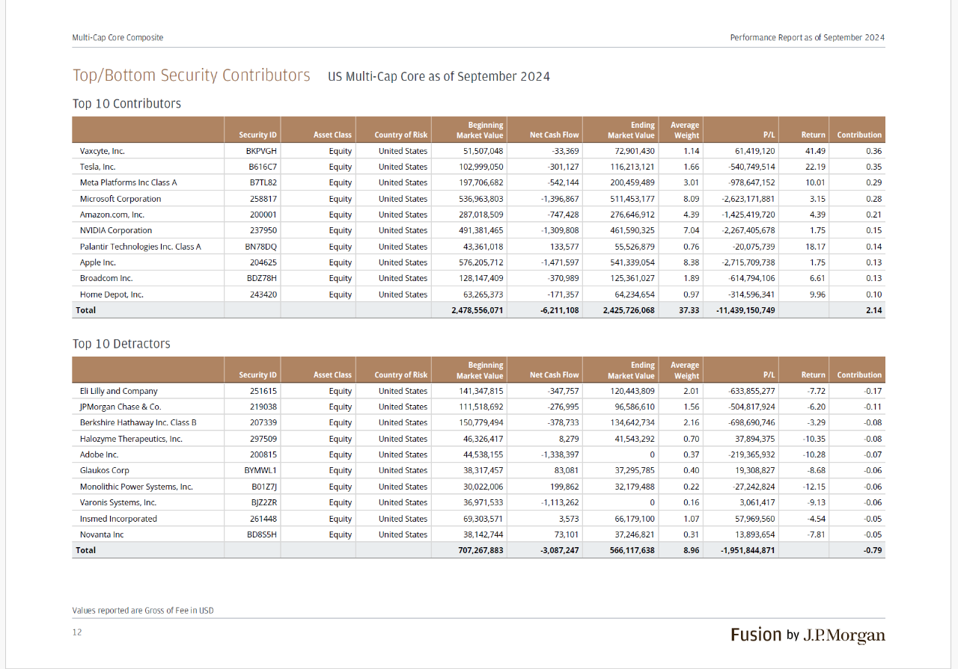Click "Multi-Cap Core Composite" in the page header
This screenshot has height=669, width=958.
tap(118, 37)
